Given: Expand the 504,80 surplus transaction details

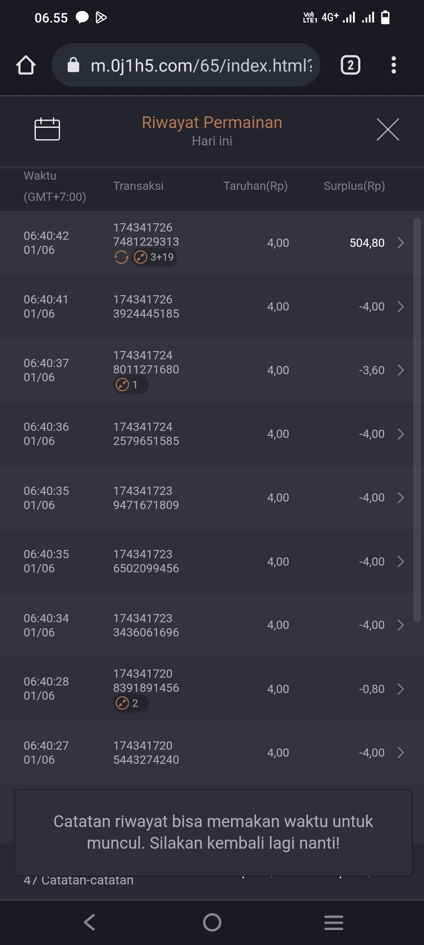Looking at the screenshot, I should click(400, 243).
